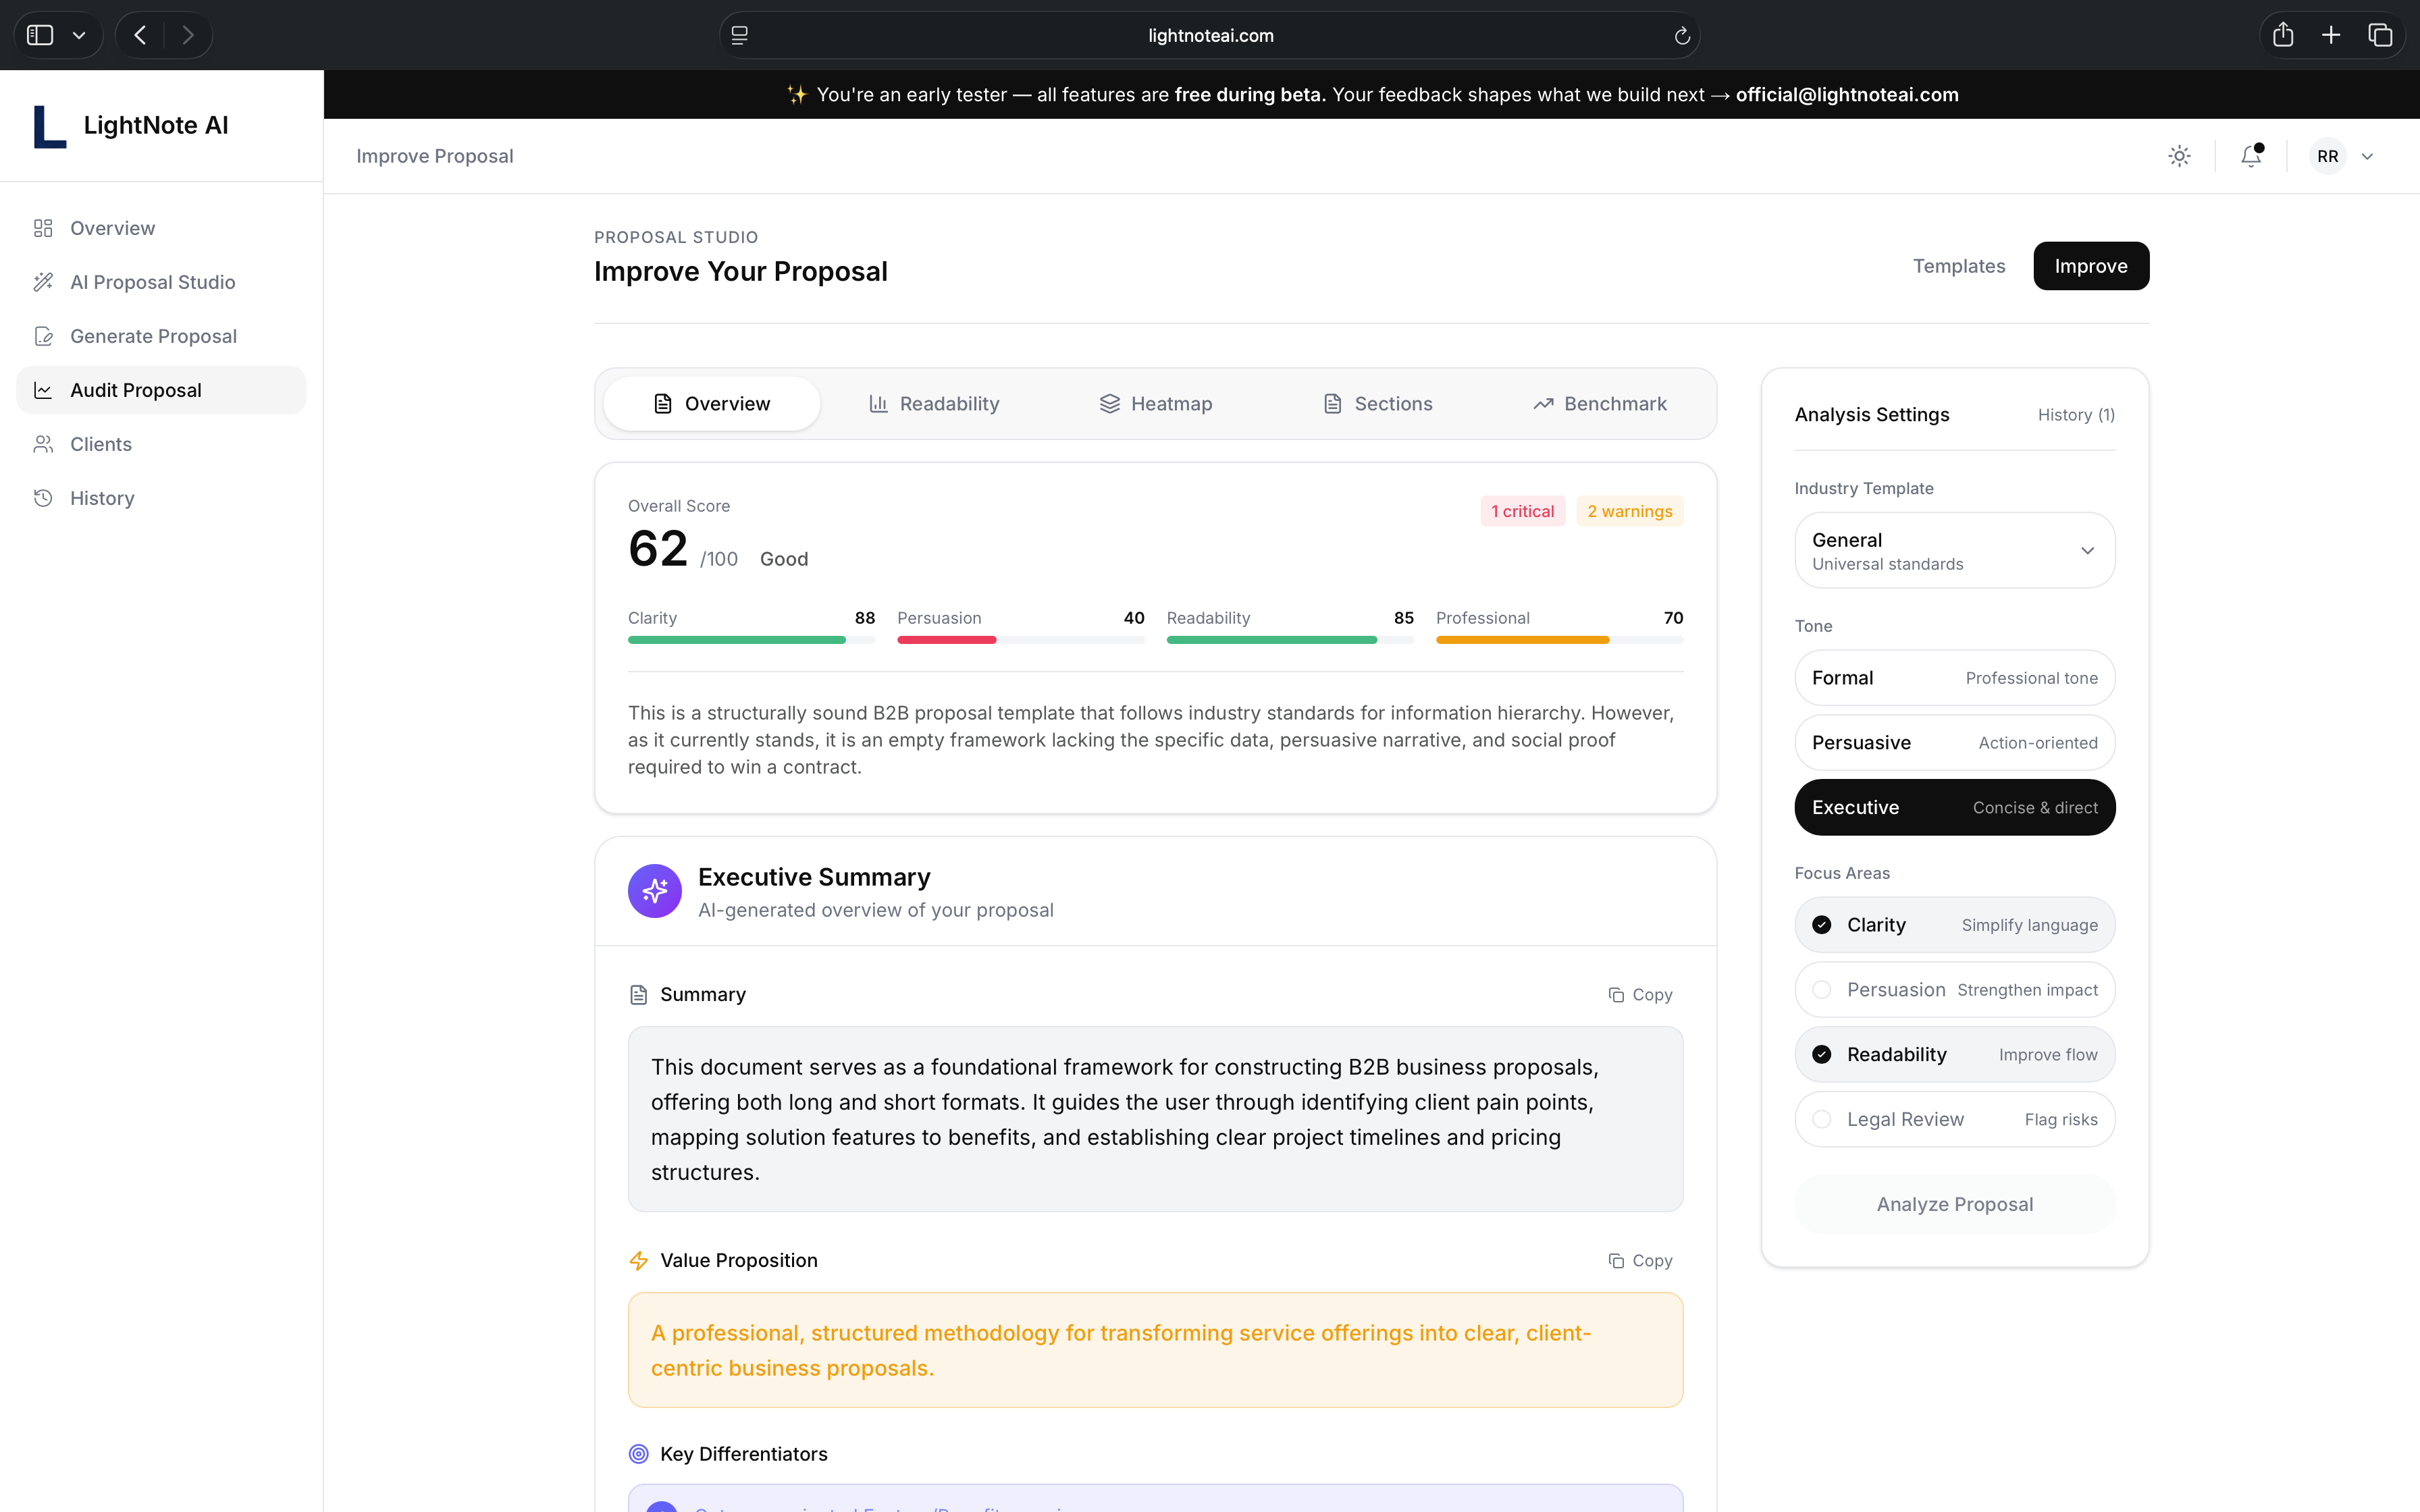Reload the page in browser
2420x1512 pixels.
pos(1681,36)
